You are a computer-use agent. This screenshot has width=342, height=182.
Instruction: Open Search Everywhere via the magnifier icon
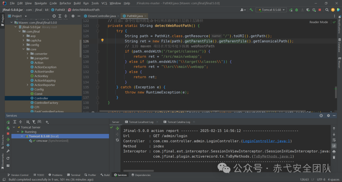327,10
